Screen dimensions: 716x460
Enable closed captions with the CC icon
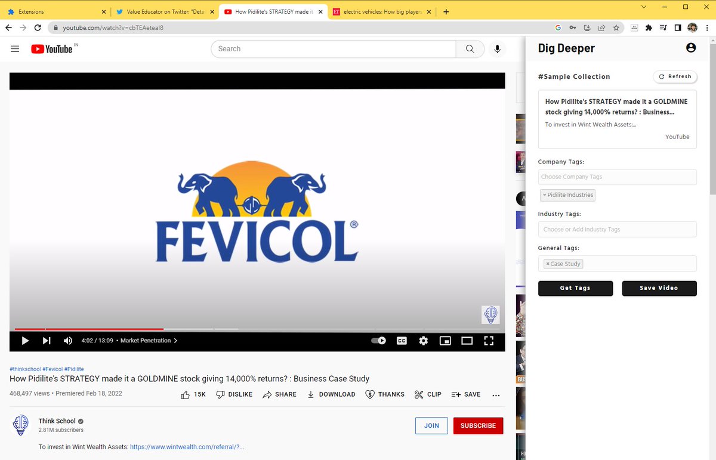[402, 340]
